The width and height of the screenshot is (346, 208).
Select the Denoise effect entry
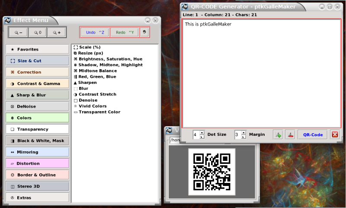point(85,100)
